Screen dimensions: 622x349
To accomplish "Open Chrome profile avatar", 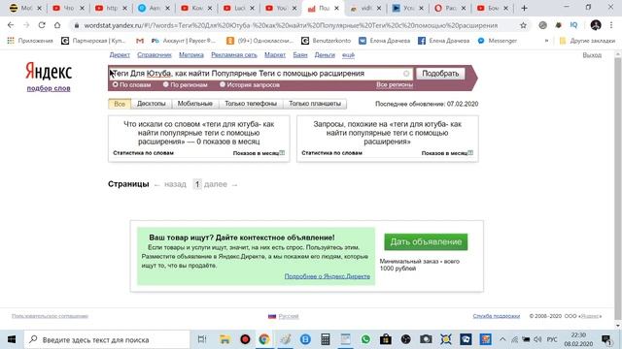I will (596, 25).
